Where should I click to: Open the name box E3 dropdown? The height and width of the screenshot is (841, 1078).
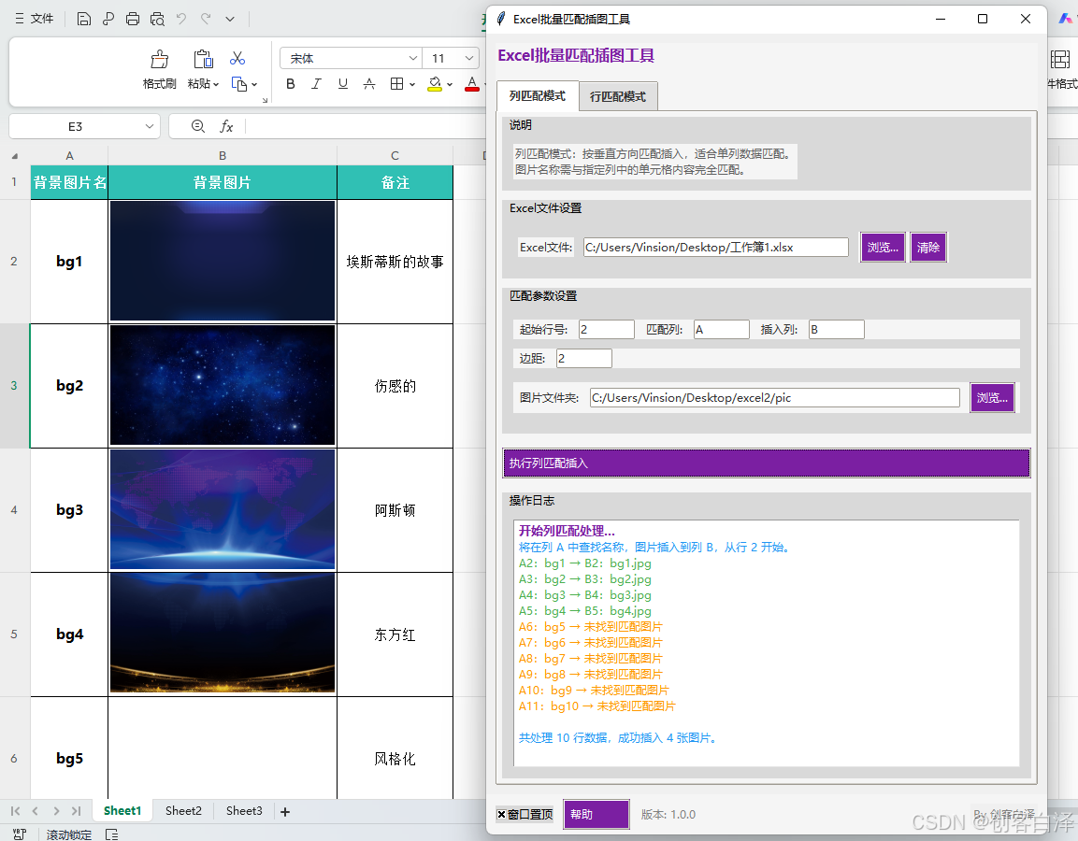click(x=150, y=126)
